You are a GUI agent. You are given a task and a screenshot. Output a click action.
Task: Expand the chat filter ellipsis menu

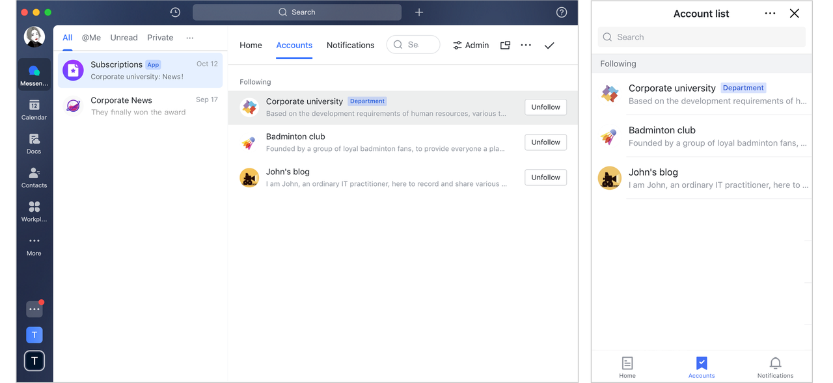tap(190, 38)
